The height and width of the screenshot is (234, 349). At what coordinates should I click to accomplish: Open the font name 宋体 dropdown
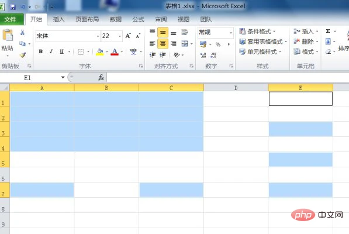[98, 36]
